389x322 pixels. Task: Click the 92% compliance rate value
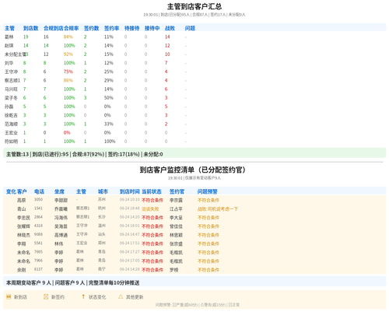pyautogui.click(x=68, y=54)
